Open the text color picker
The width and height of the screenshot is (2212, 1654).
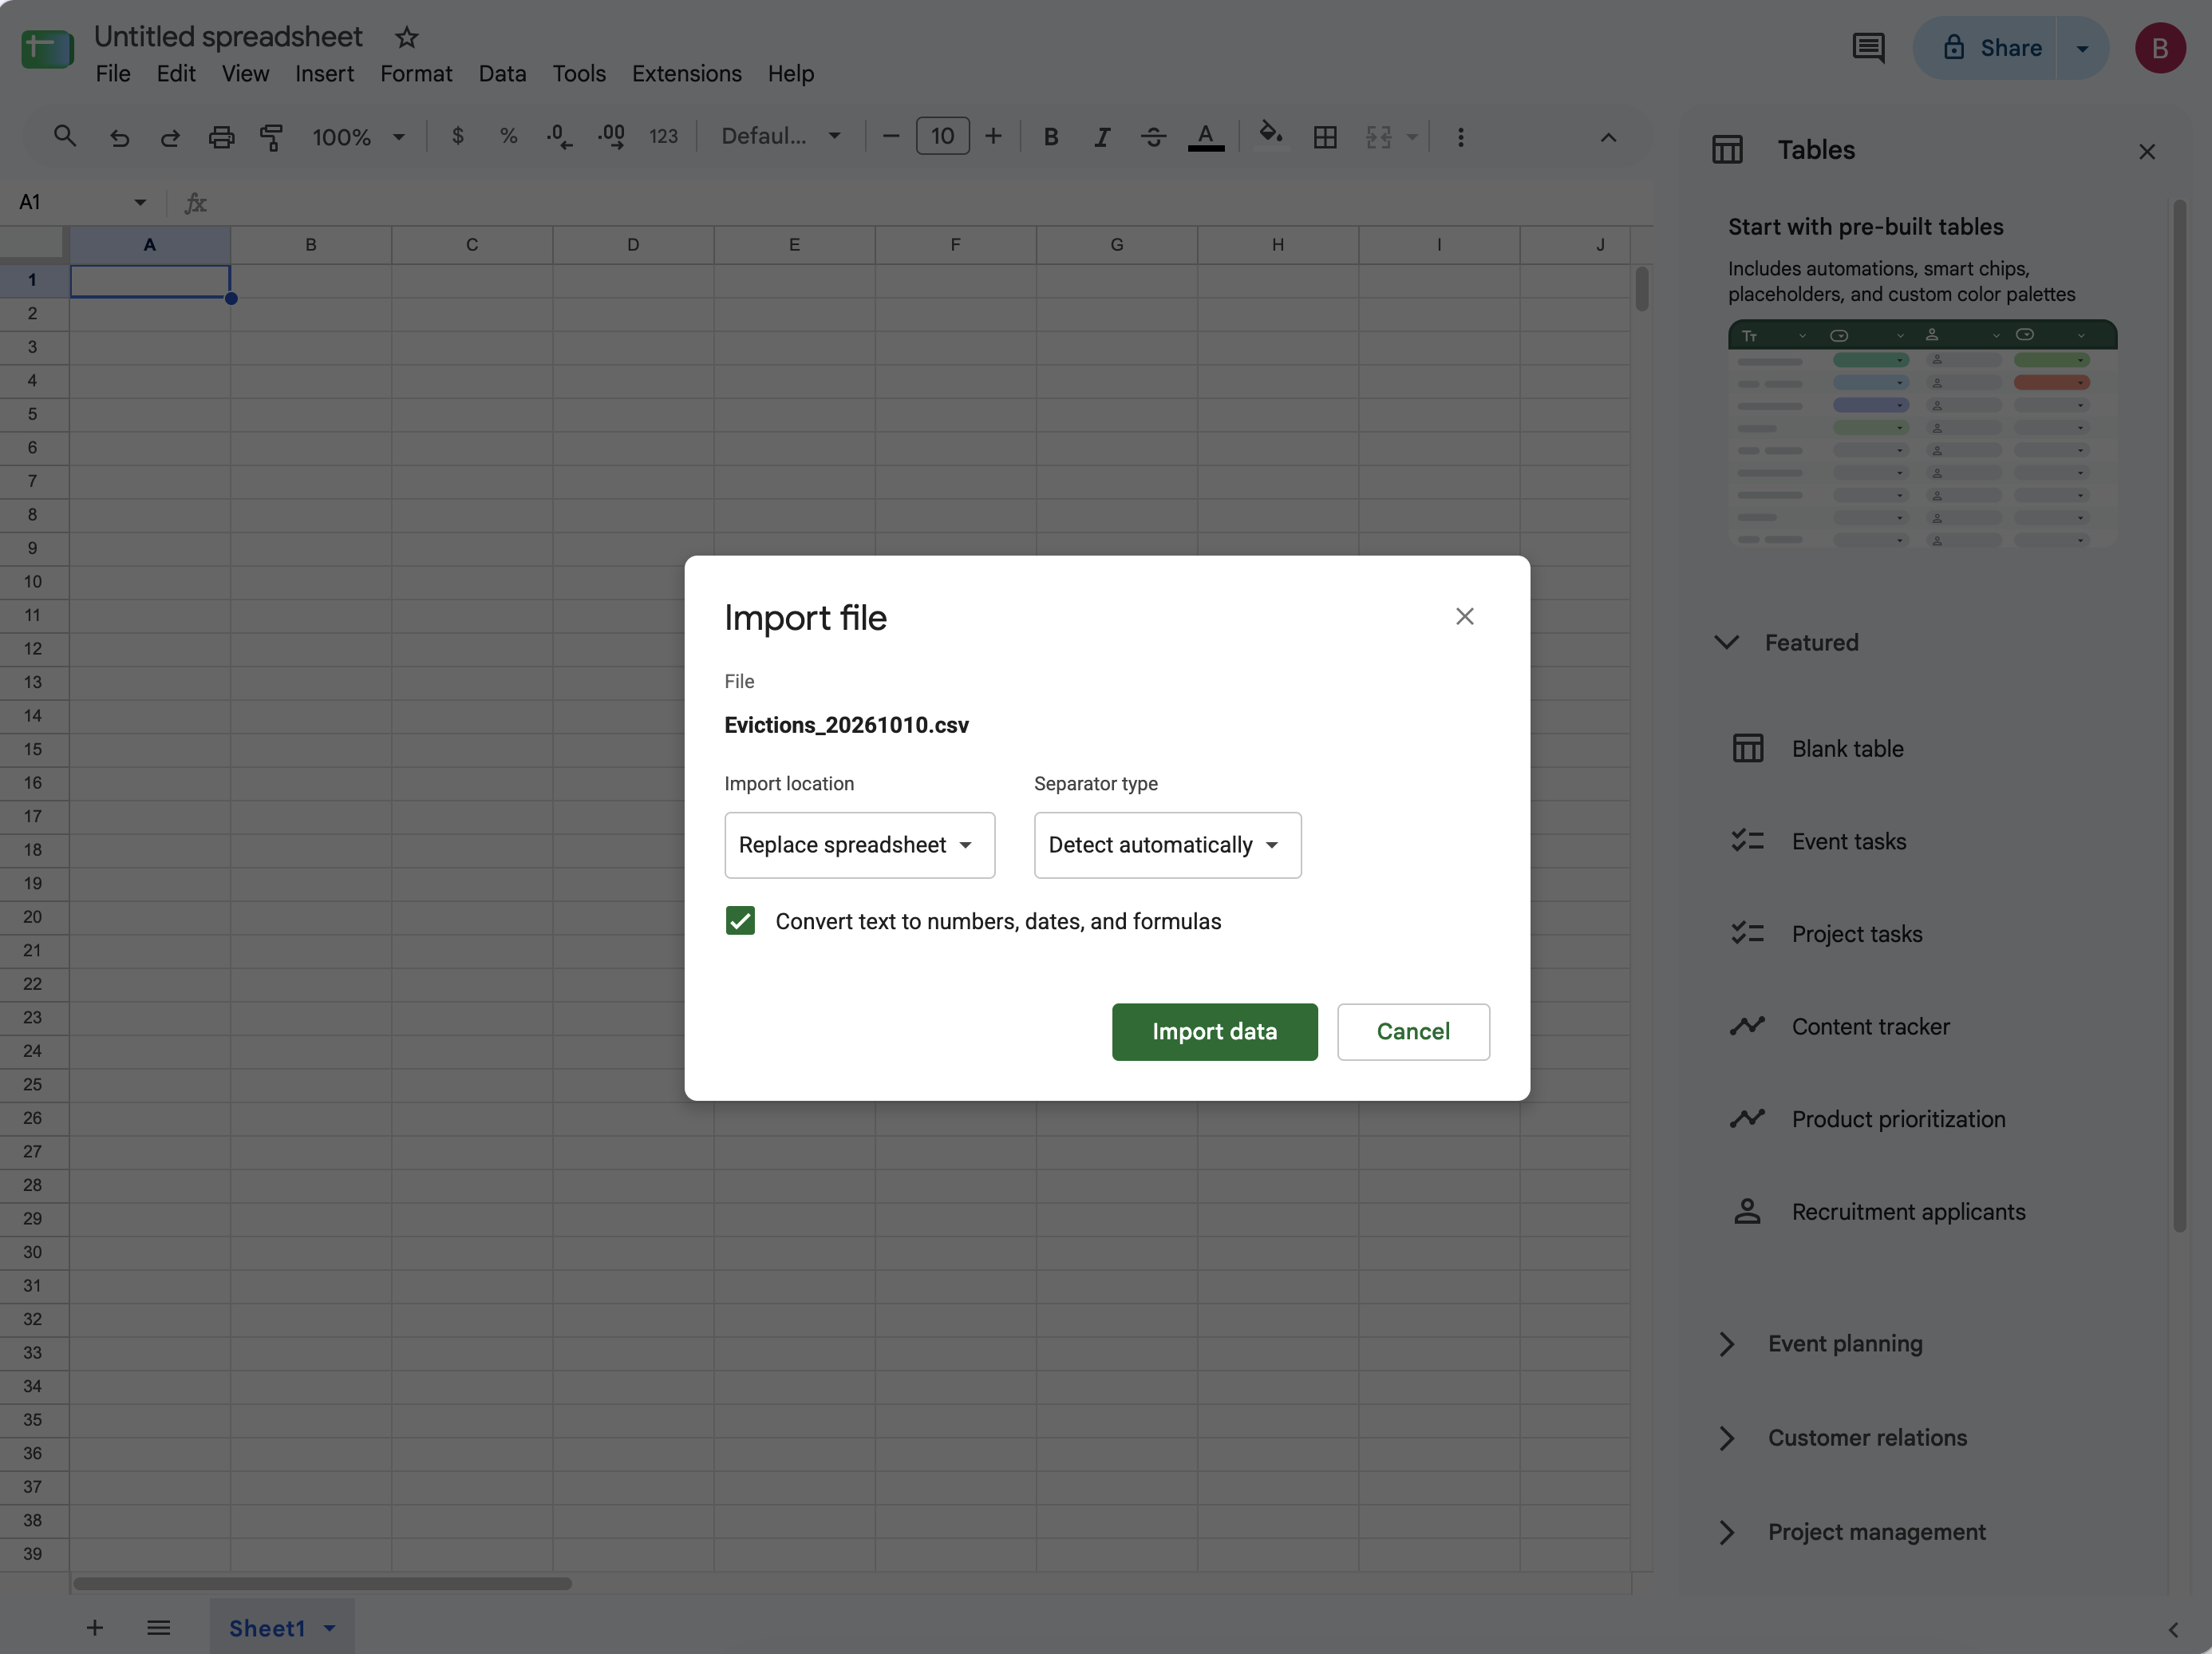pyautogui.click(x=1206, y=137)
